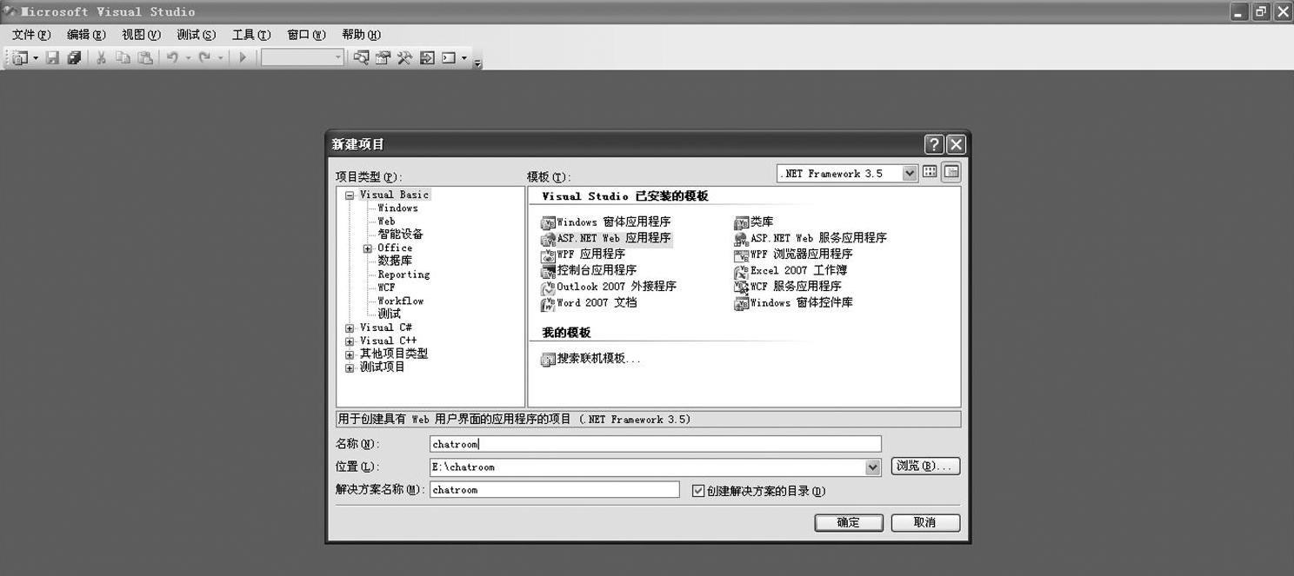Open the 窗口(W) menu
The height and width of the screenshot is (576, 1294).
pos(306,35)
